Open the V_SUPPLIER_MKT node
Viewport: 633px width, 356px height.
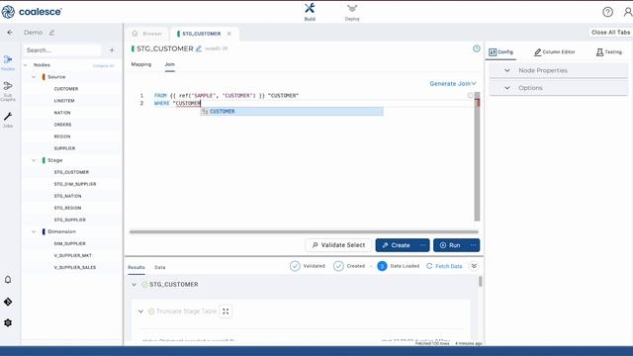click(72, 255)
